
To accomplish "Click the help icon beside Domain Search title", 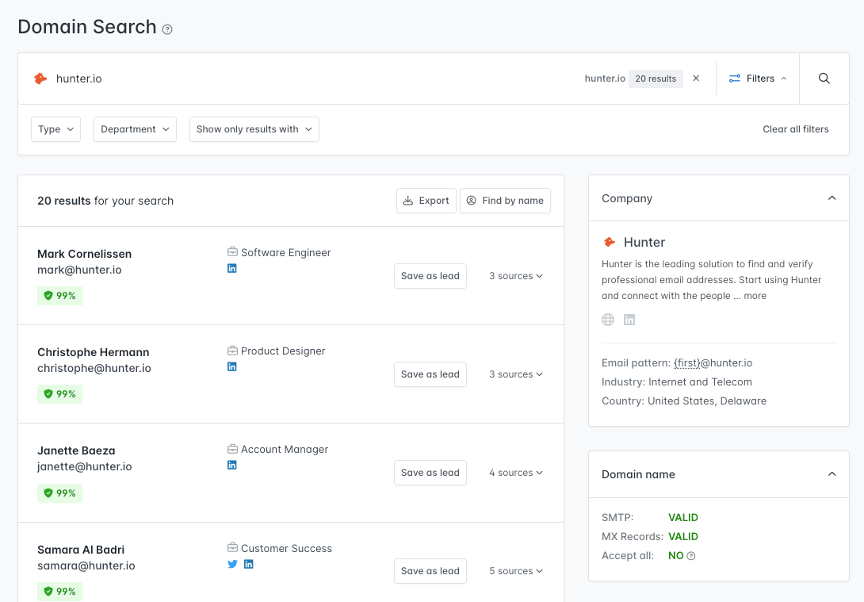I will coord(167,29).
